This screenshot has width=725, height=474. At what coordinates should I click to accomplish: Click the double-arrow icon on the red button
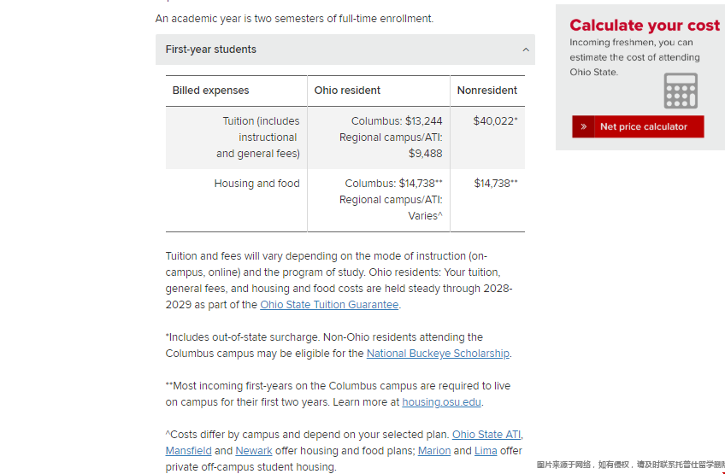point(583,126)
